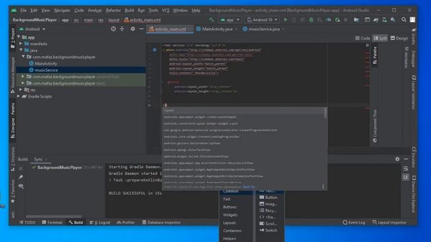
Task: Switch to MainActivity.java editor tab
Action: 217,29
